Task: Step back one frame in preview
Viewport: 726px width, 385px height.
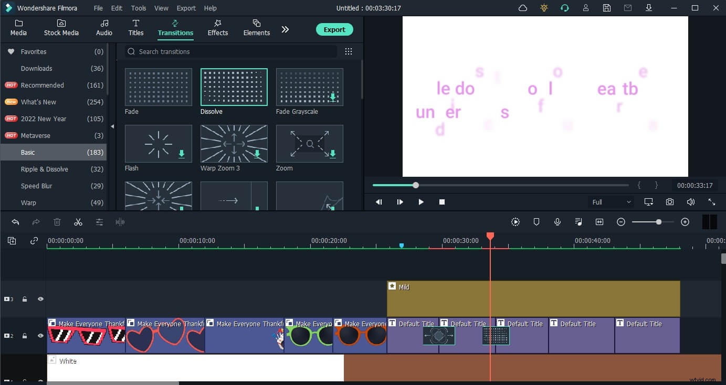Action: (x=378, y=202)
